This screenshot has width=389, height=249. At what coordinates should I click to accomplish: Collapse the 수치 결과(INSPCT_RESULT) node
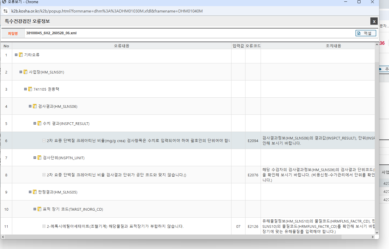coord(35,123)
